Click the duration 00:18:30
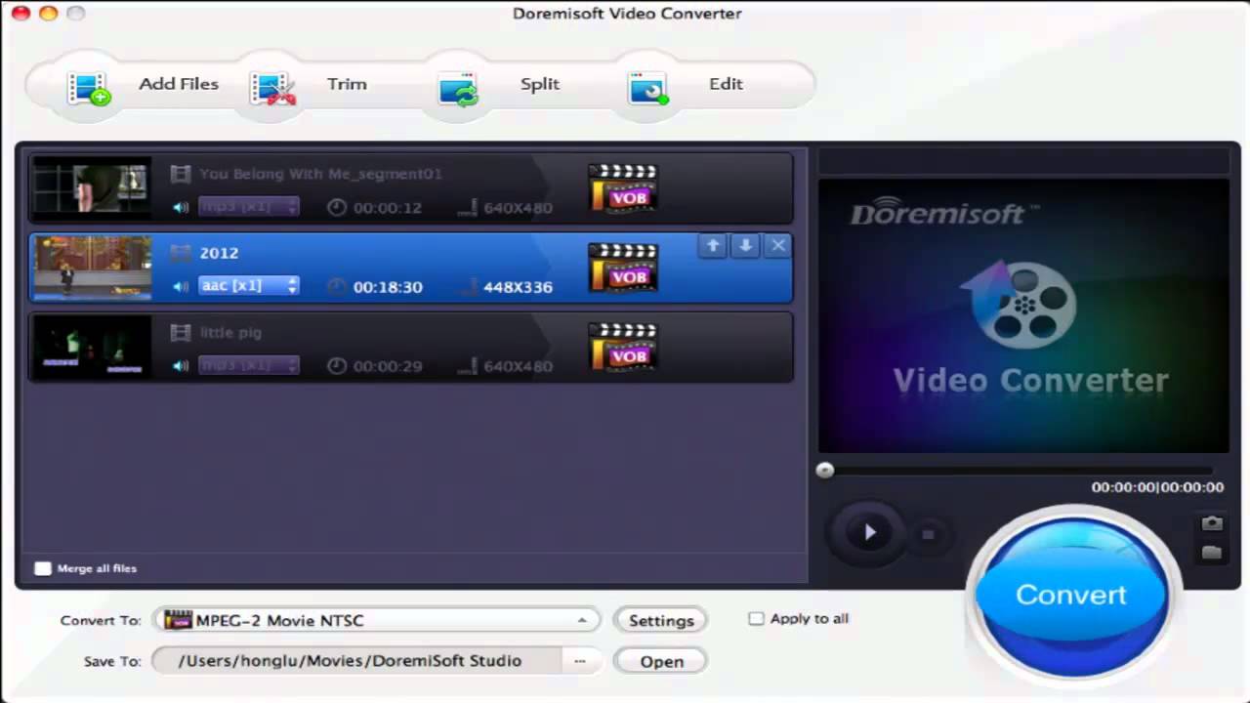1250x703 pixels. coord(388,287)
